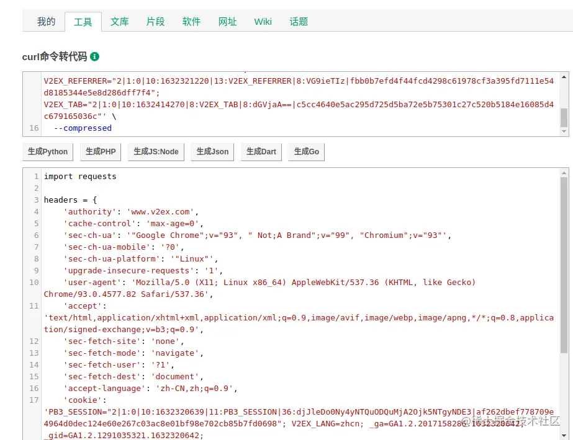The width and height of the screenshot is (573, 440).
Task: Generate JSON with 生成Json button
Action: tap(212, 152)
